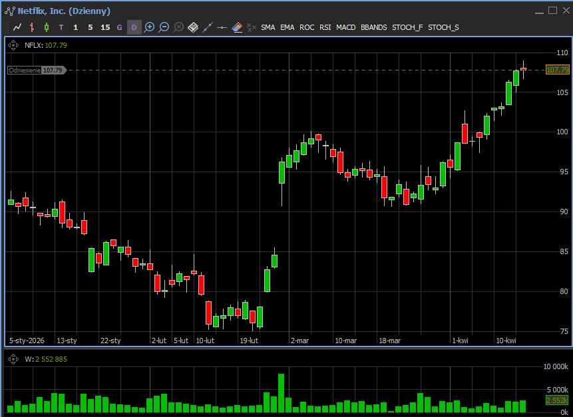Click the eraser tool icon
The height and width of the screenshot is (417, 573).
click(237, 27)
